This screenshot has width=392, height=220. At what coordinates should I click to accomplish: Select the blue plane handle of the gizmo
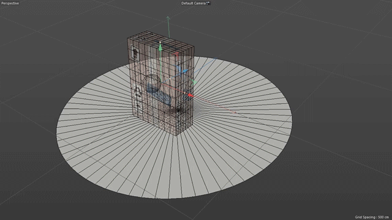click(178, 67)
